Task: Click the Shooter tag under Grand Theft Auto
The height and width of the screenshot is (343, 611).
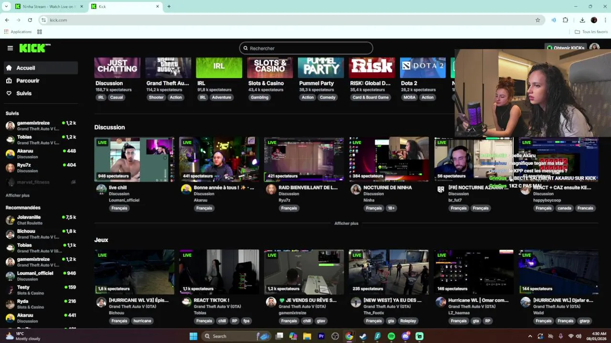Action: (x=156, y=97)
